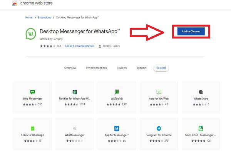Viewport: 231px width, 154px height.
Task: Click Multi Chat 106 rating count
Action: coord(208,141)
